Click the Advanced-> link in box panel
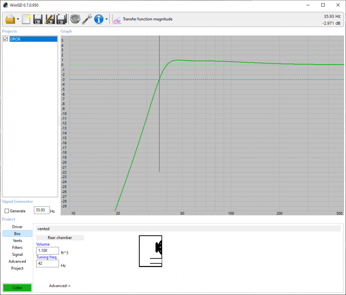The width and height of the screenshot is (346, 295). click(60, 286)
